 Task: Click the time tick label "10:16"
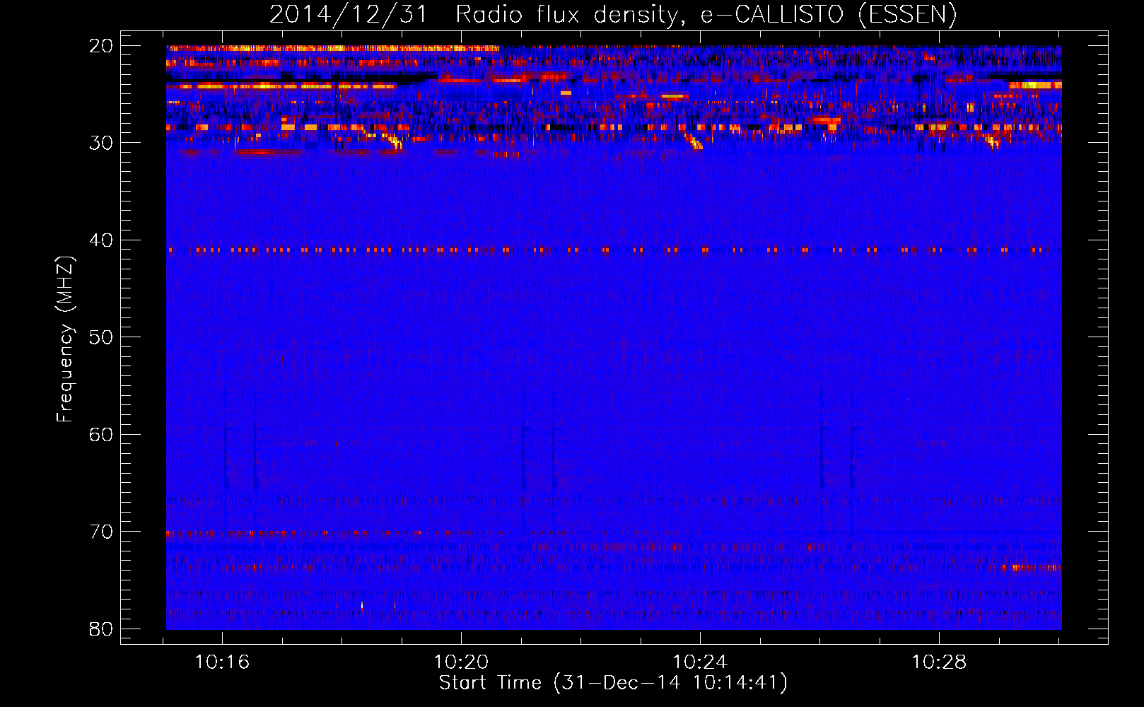[222, 662]
